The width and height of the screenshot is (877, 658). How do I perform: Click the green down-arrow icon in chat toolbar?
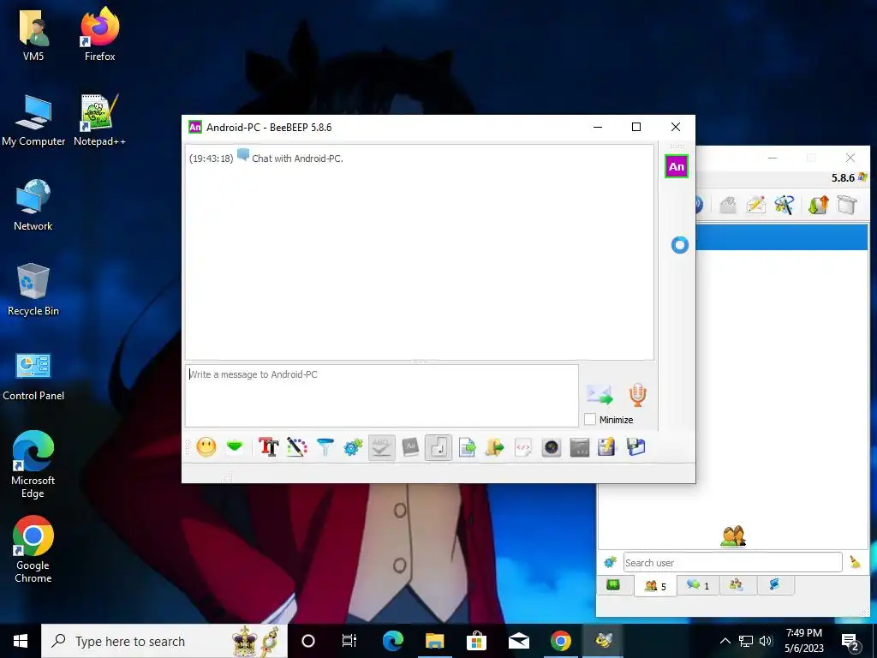235,446
